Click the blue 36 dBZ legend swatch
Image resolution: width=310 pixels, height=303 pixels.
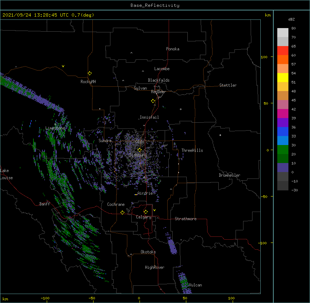tap(283, 131)
